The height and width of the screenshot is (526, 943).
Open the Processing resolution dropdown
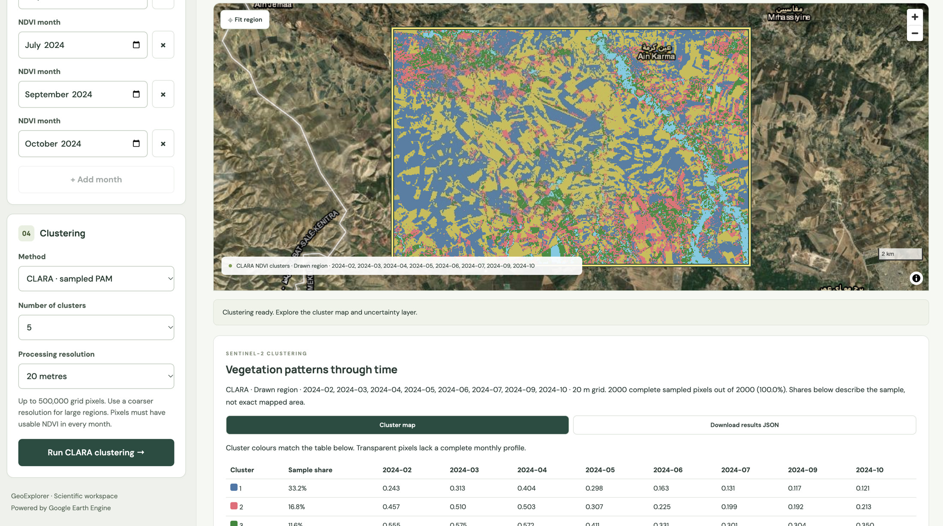click(96, 376)
